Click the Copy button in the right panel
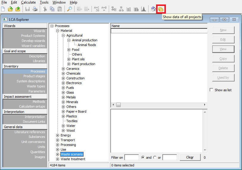Viewport: 242px width, 170px height. pos(223,59)
